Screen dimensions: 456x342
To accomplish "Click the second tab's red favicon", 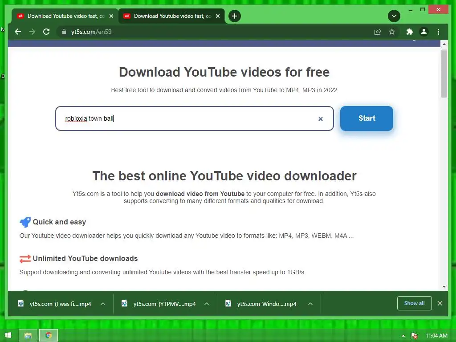I will click(127, 16).
